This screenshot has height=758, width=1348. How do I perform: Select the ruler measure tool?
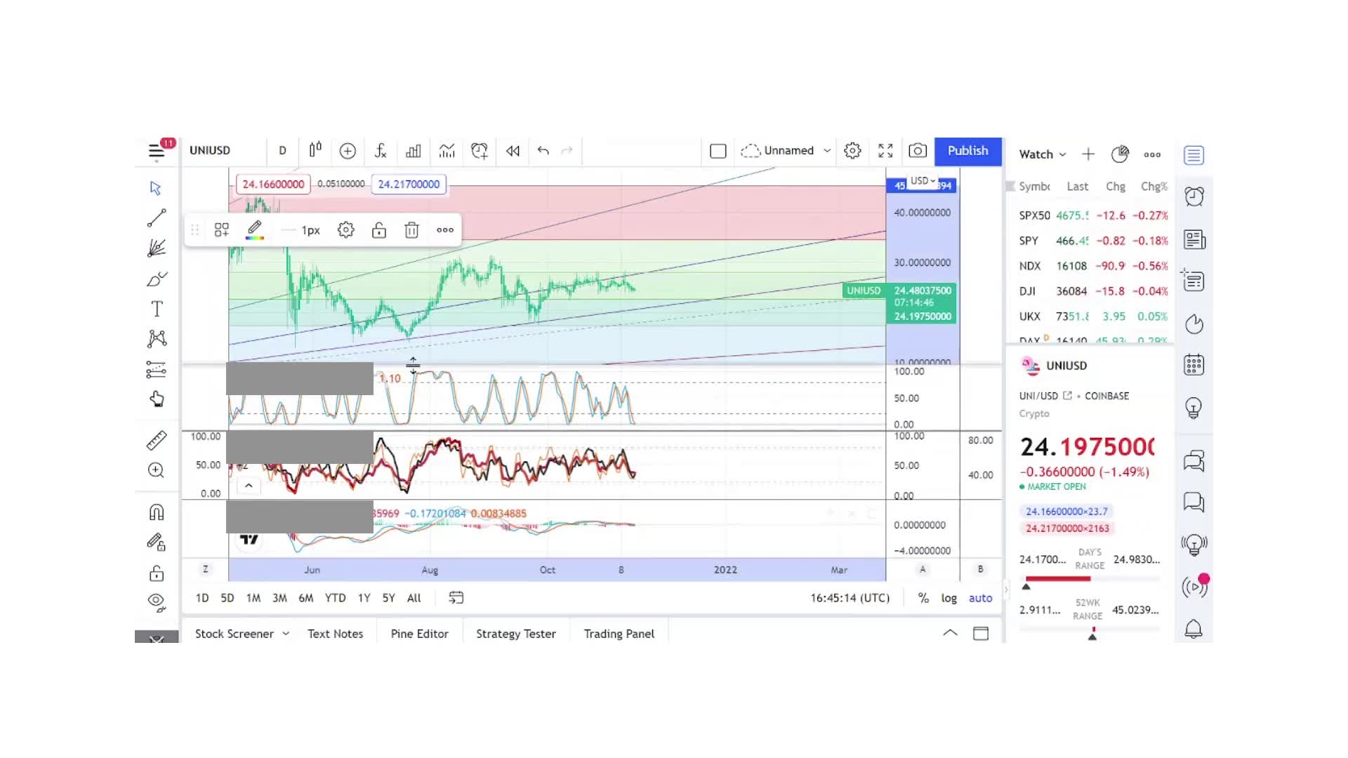(x=156, y=440)
